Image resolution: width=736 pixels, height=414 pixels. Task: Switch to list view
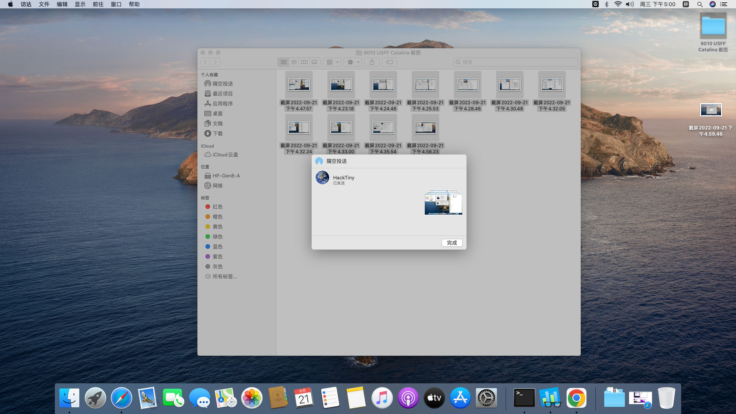(294, 62)
